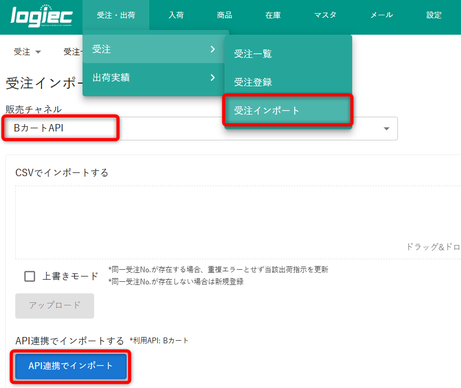Select 受注登録 in the submenu
The height and width of the screenshot is (388, 461).
click(253, 82)
